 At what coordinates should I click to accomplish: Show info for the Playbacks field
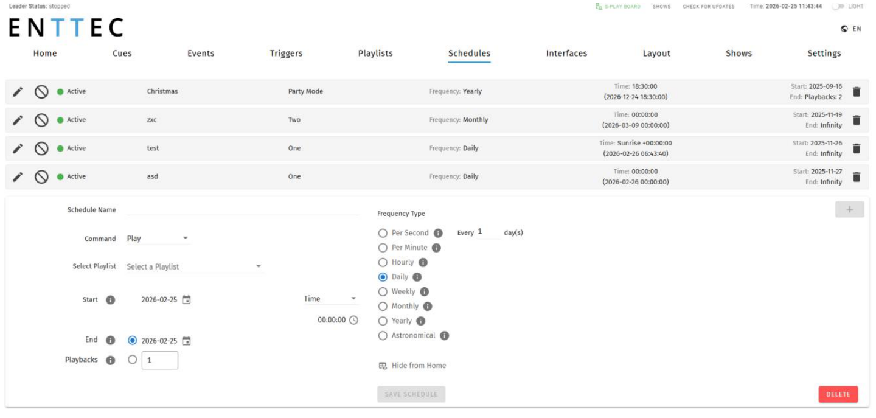[x=110, y=360]
